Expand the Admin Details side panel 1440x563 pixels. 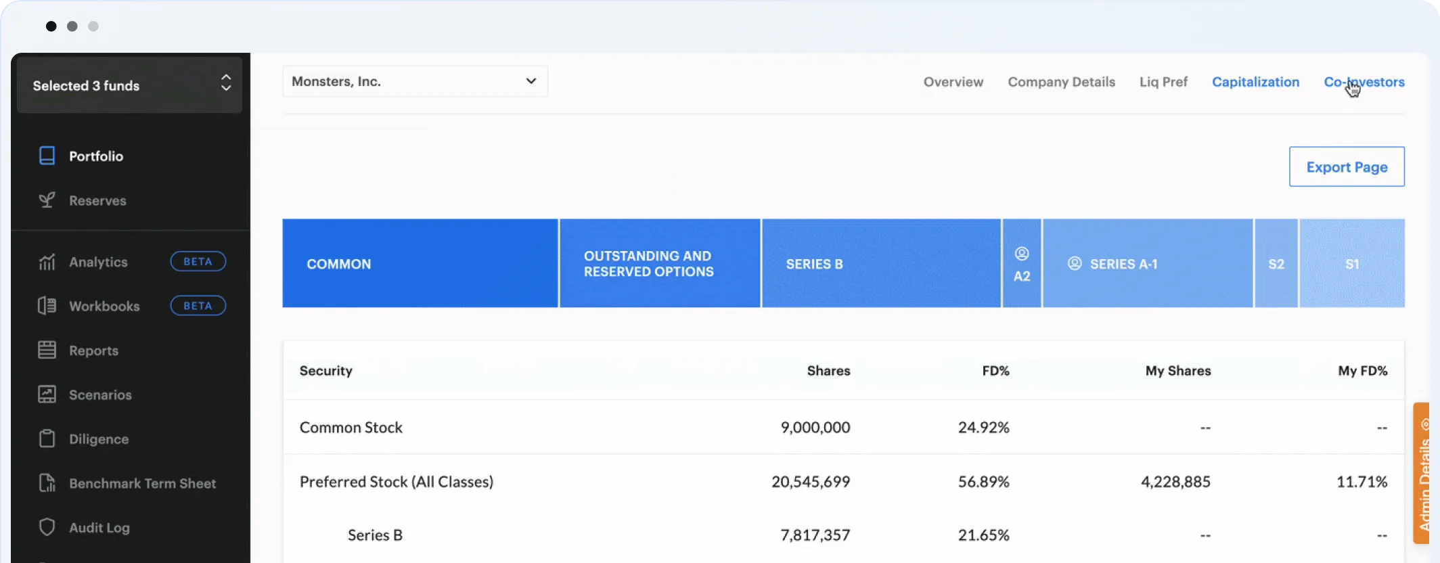coord(1422,474)
